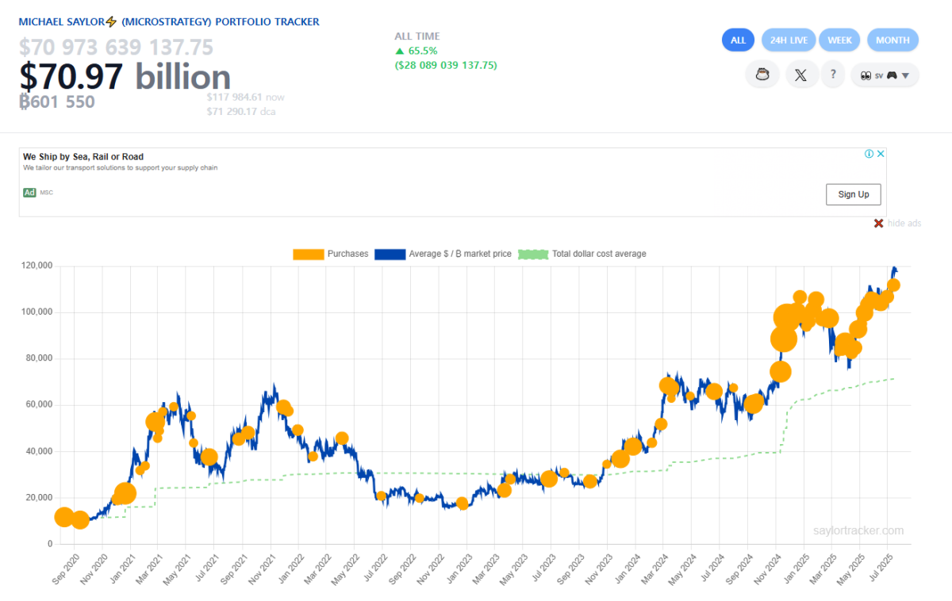Click the coffee cup donate icon
Image resolution: width=952 pixels, height=601 pixels.
click(762, 75)
